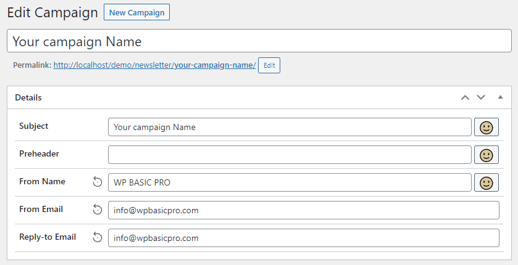Click the Details panel header title
Image resolution: width=518 pixels, height=265 pixels.
point(28,97)
